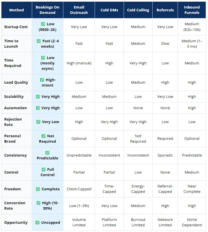Click the checkmark icon in the Automation row
The height and width of the screenshot is (232, 208).
tap(38, 108)
